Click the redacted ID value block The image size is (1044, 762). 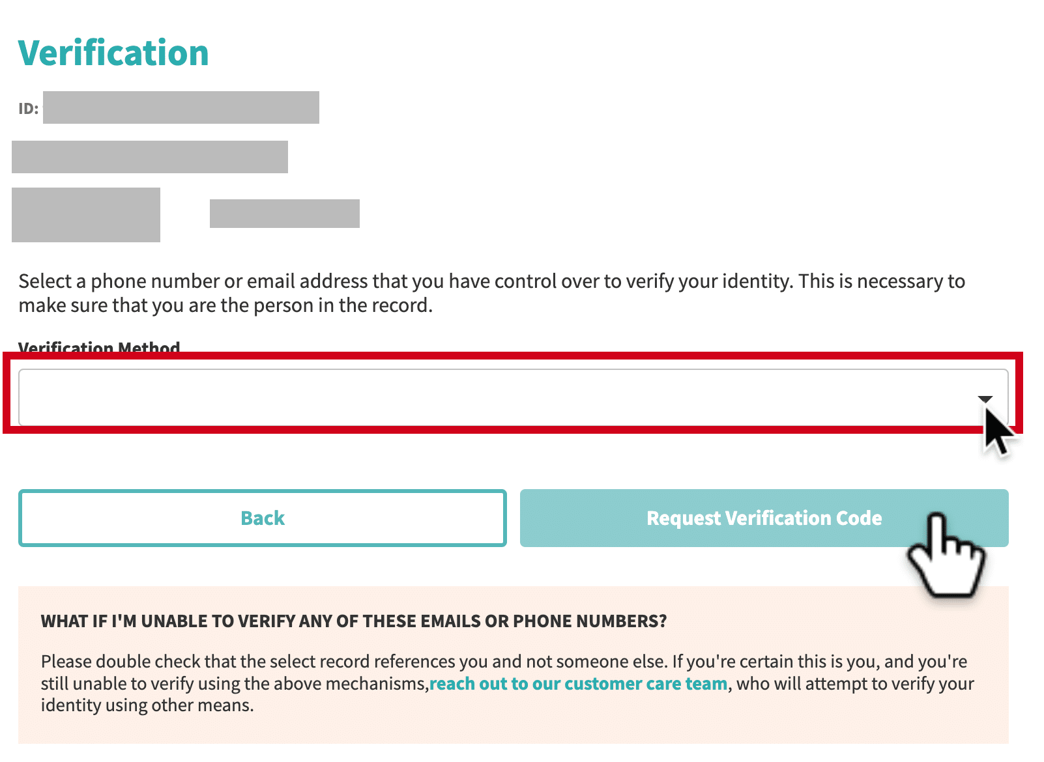pyautogui.click(x=181, y=107)
